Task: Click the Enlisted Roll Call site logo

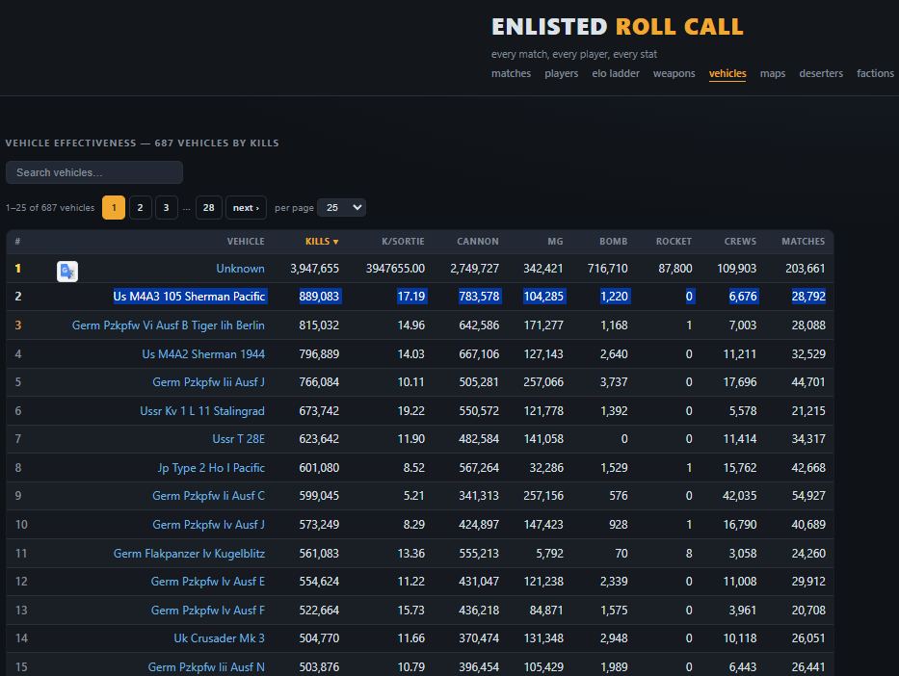Action: click(617, 27)
